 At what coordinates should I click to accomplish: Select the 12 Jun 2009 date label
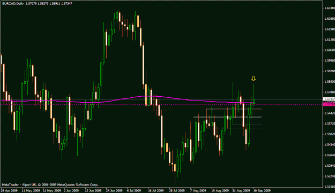94,190
